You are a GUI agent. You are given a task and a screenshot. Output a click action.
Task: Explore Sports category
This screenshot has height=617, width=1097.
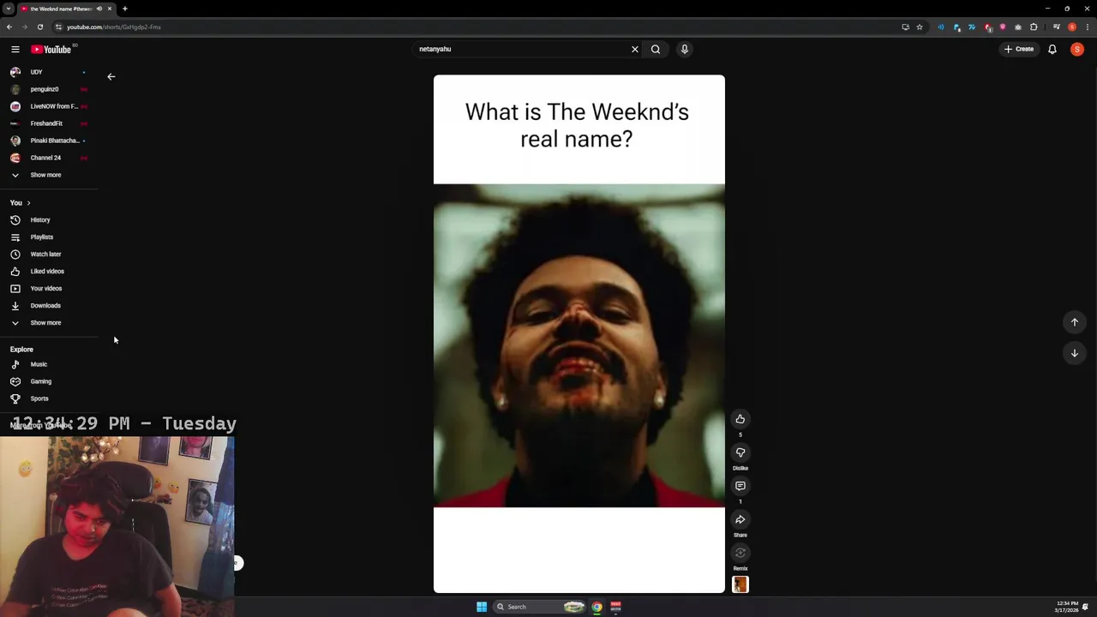[48, 398]
